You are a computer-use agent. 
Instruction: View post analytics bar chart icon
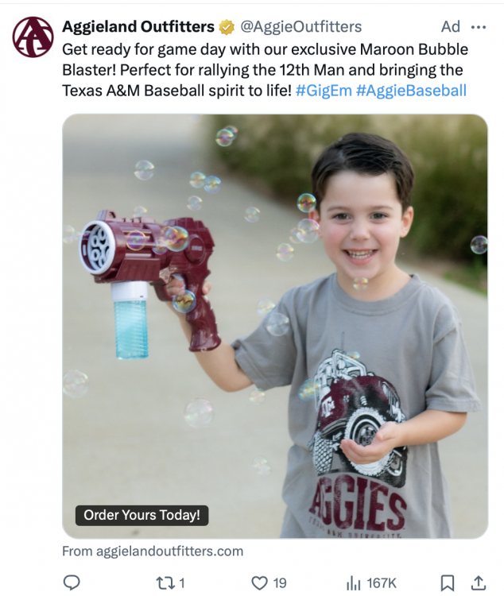pyautogui.click(x=354, y=583)
